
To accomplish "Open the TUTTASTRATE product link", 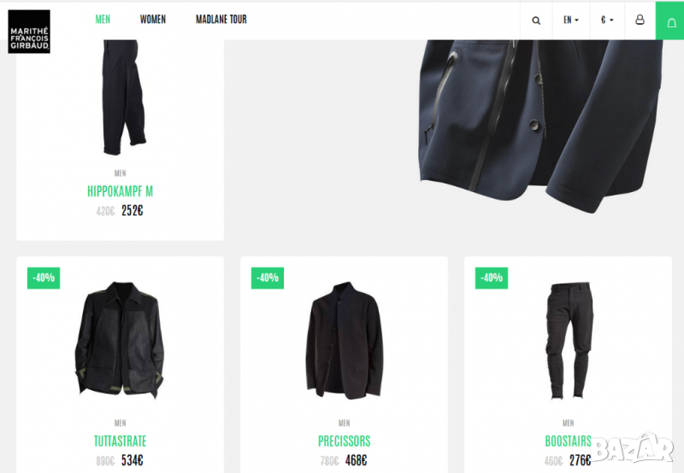I will [x=120, y=441].
